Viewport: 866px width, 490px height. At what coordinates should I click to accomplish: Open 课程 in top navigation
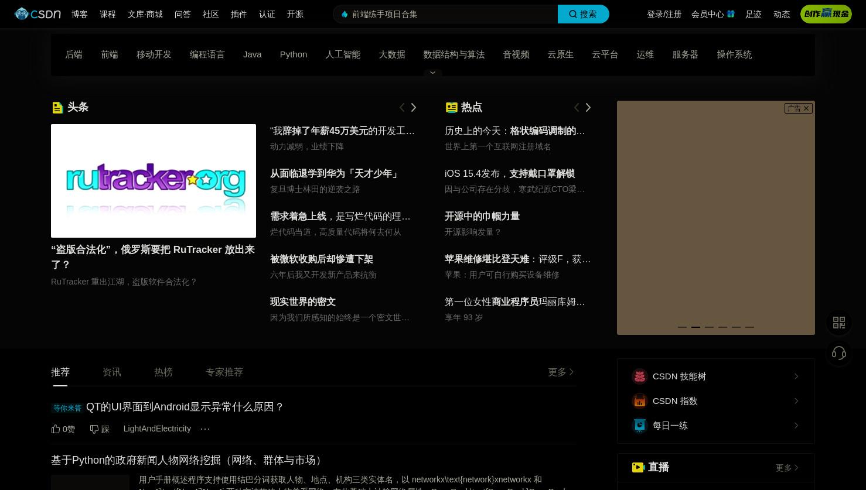point(108,14)
